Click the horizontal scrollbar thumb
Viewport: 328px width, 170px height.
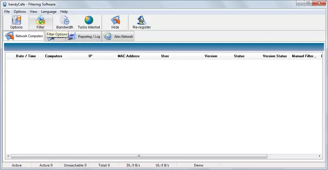pos(139,156)
